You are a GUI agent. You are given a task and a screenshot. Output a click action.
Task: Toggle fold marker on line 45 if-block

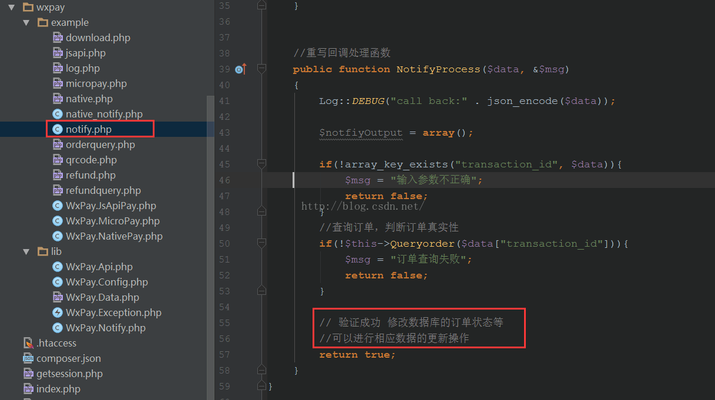click(262, 164)
